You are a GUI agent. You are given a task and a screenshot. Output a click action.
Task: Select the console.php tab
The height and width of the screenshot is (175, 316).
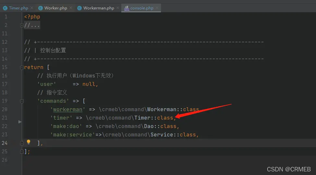click(142, 8)
